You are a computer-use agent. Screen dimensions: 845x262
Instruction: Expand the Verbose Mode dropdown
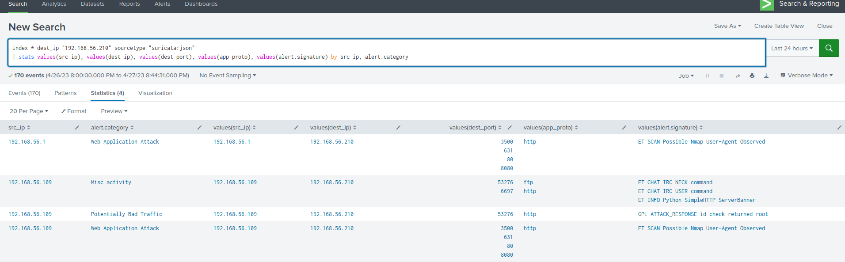[807, 76]
